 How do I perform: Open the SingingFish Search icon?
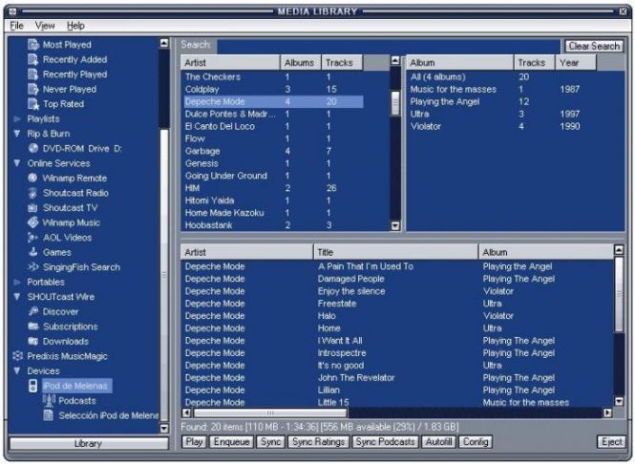32,267
